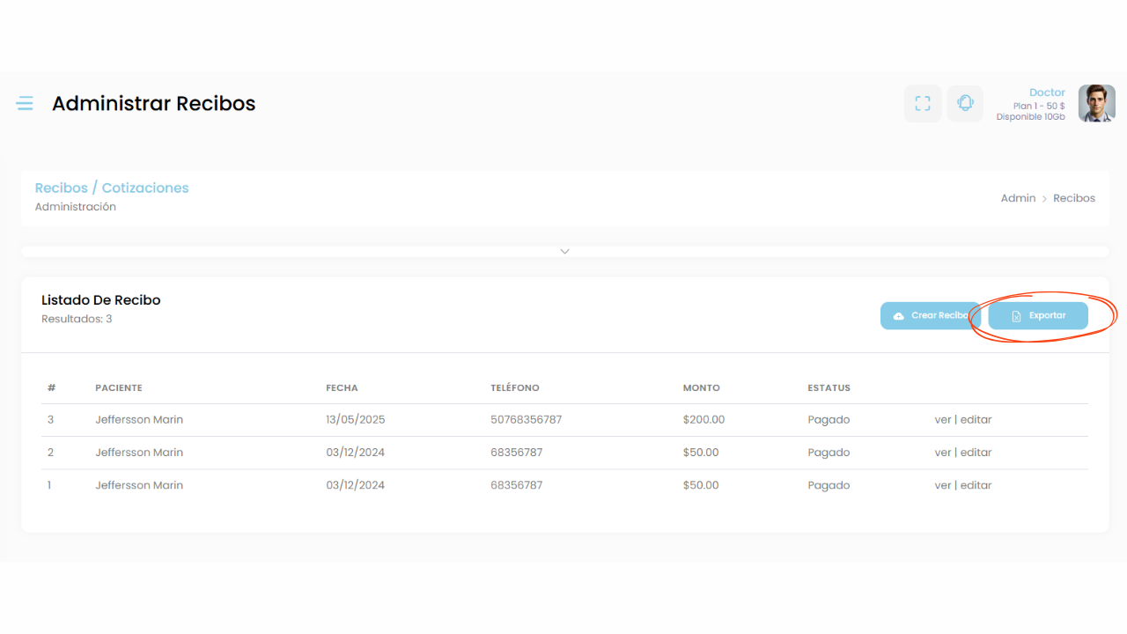1127x634 pixels.
Task: View receipt number 1
Action: pyautogui.click(x=942, y=485)
